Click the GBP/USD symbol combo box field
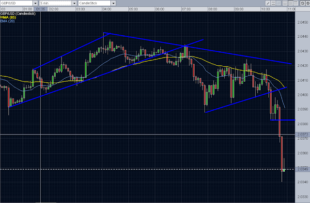 (16, 3)
